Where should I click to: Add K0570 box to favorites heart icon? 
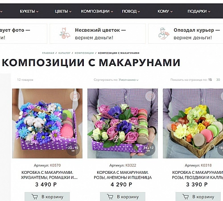[75, 96]
